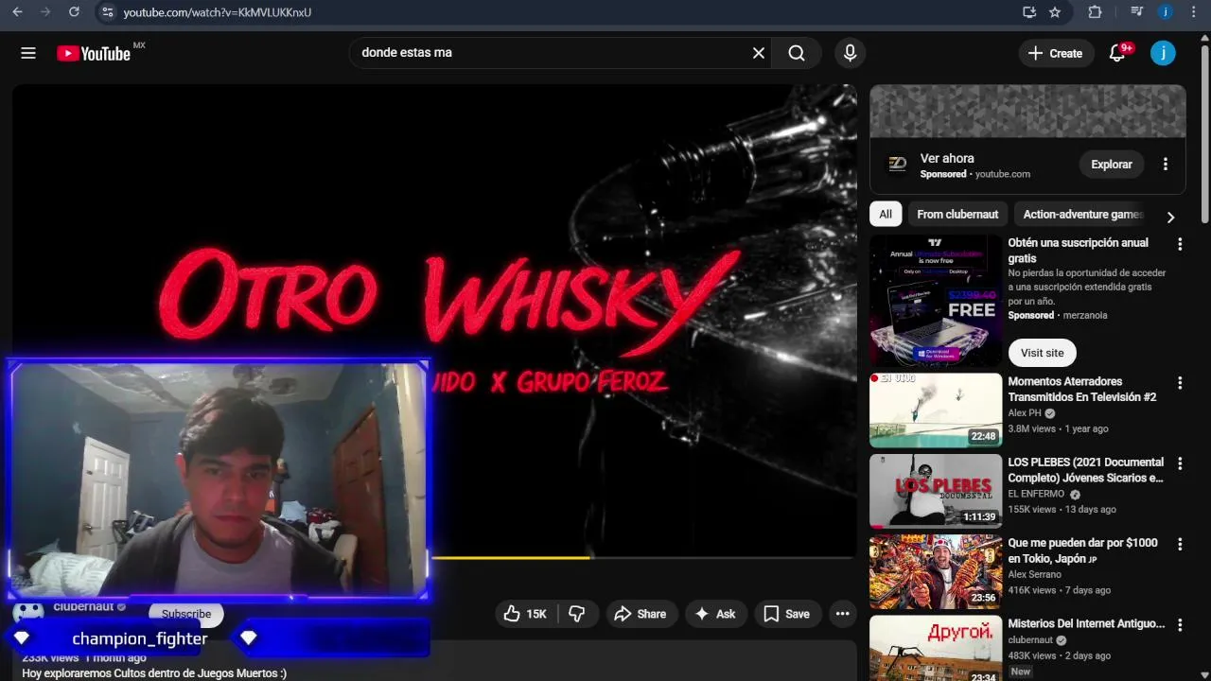View site information icon in address bar
Screen dimensions: 1211x681
(107, 12)
